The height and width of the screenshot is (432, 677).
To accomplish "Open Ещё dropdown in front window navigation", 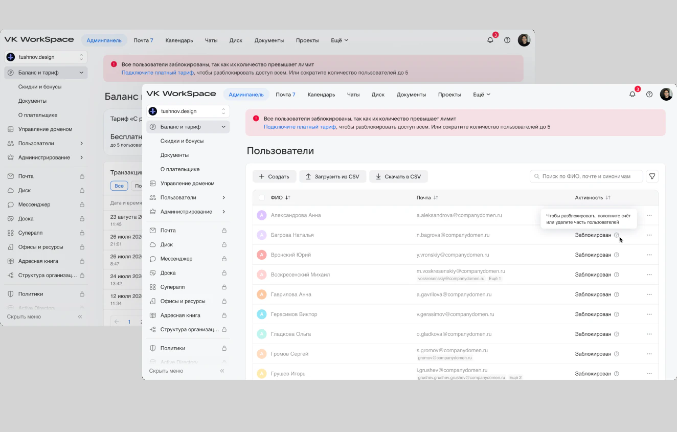I will (x=482, y=95).
